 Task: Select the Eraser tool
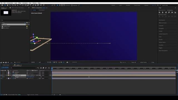pos(38,5)
